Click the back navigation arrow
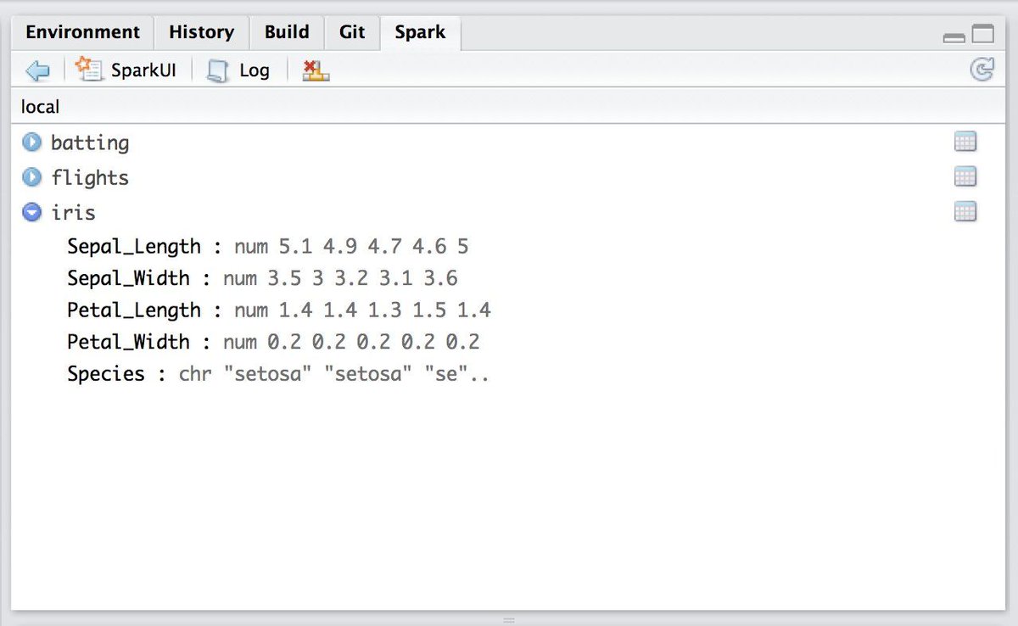Image resolution: width=1018 pixels, height=626 pixels. [x=36, y=70]
